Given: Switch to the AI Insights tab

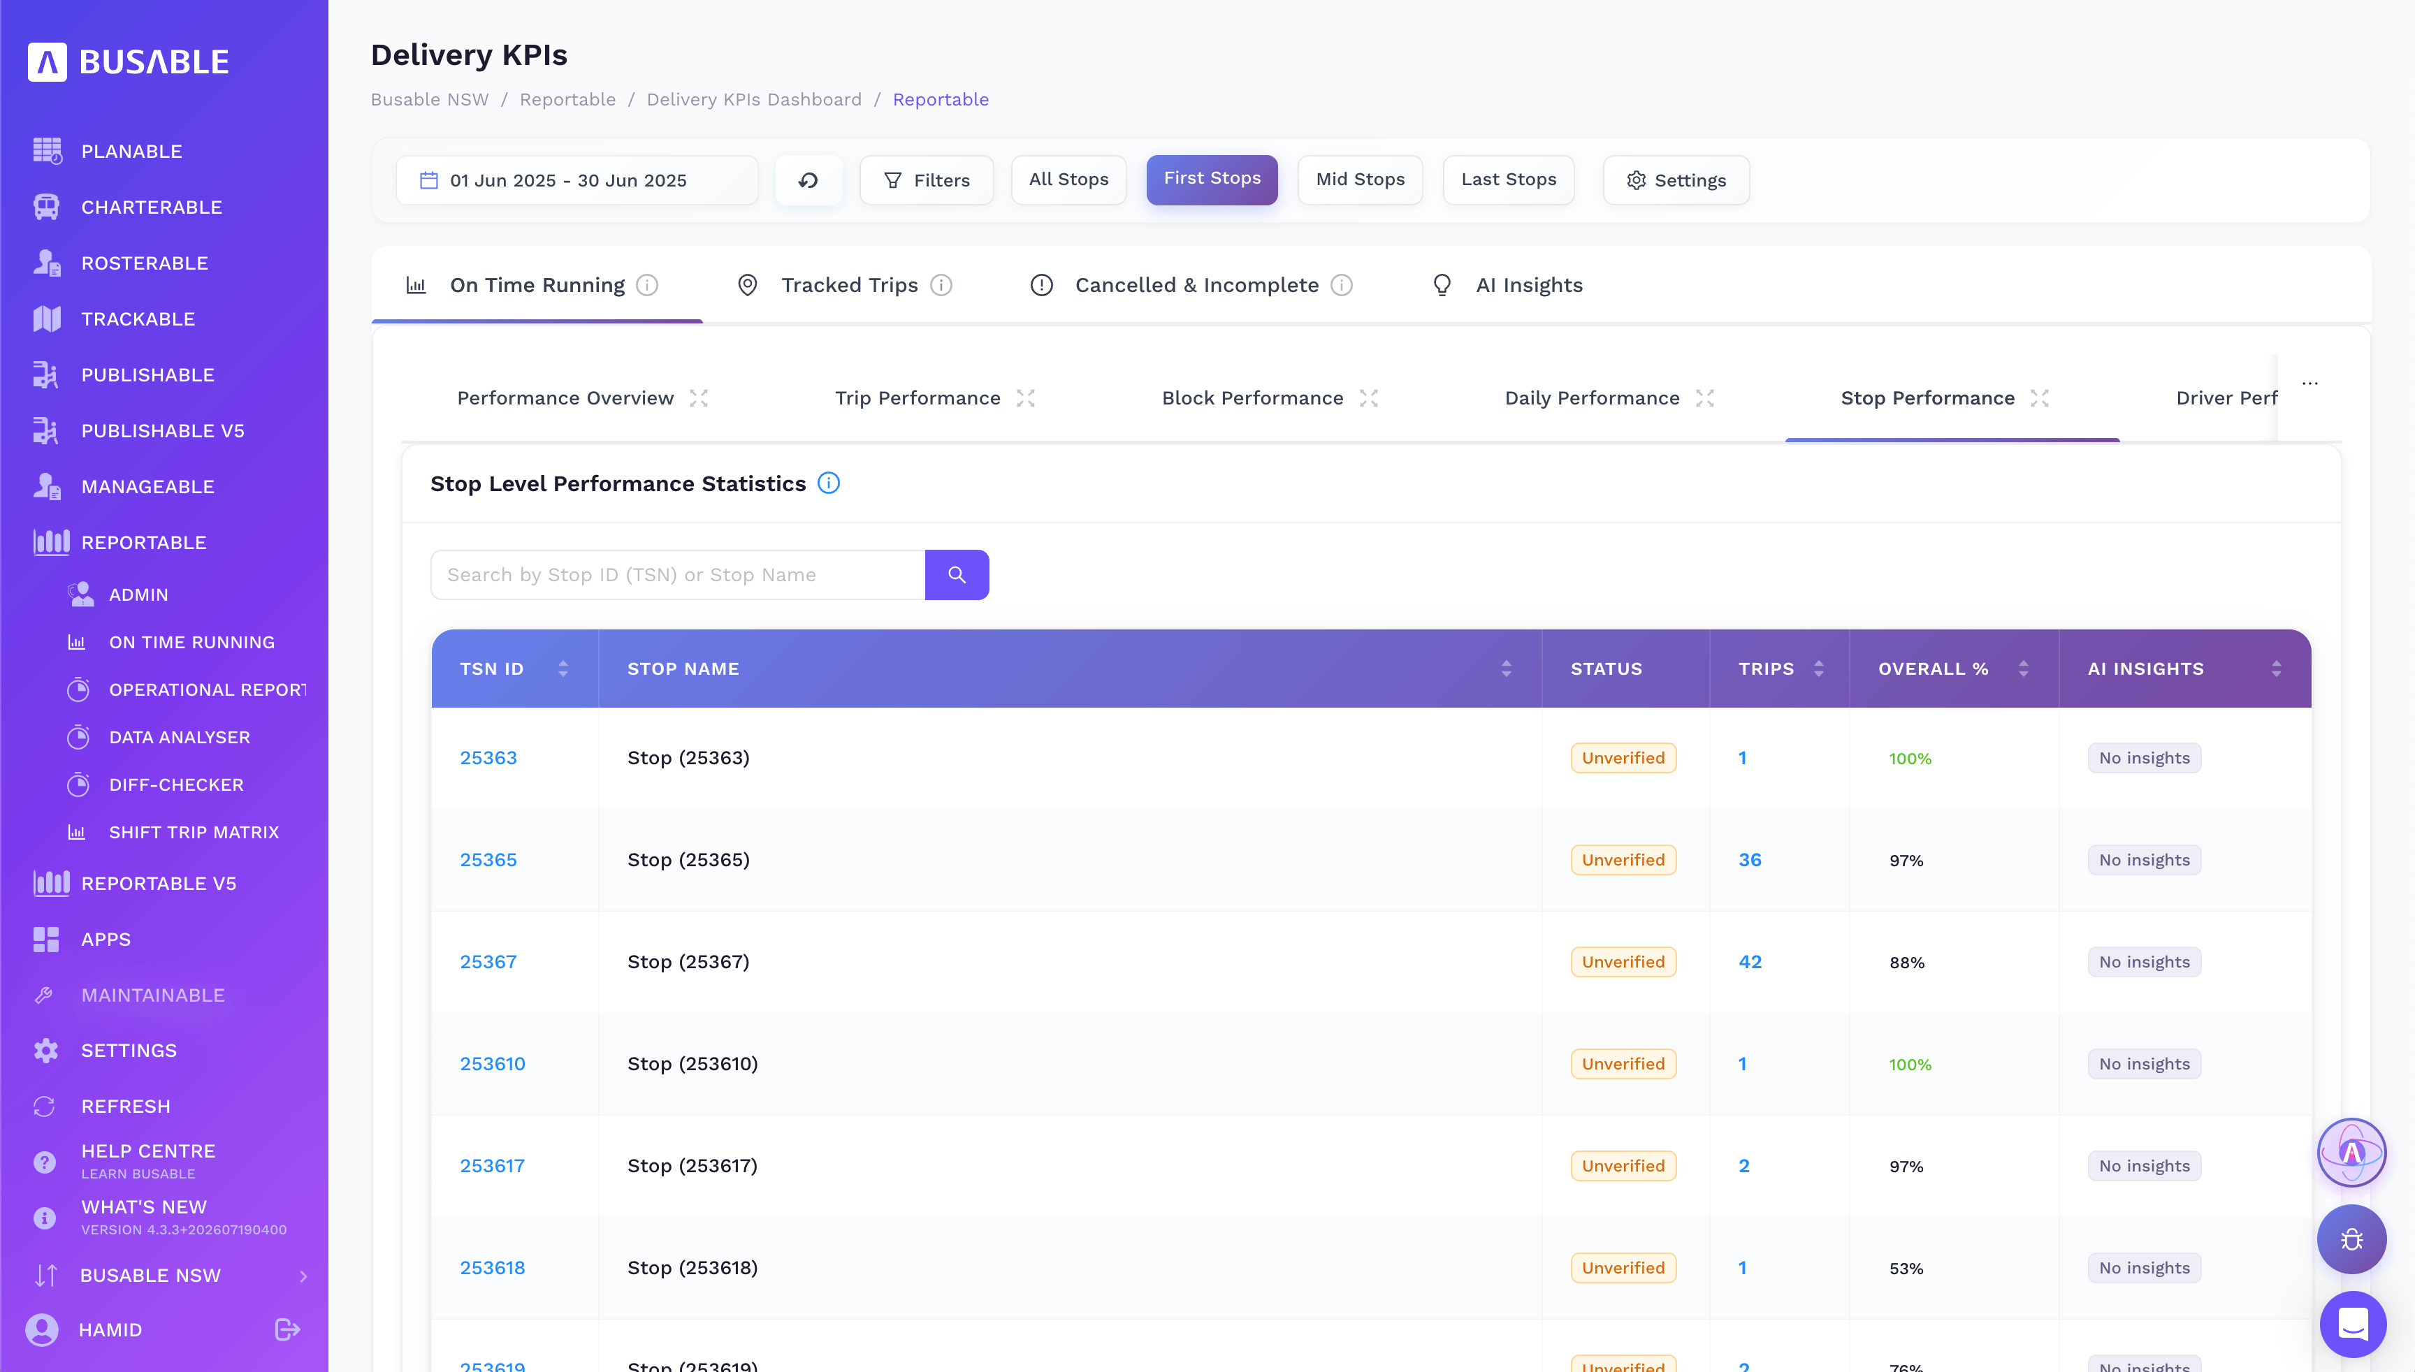Looking at the screenshot, I should [x=1507, y=286].
